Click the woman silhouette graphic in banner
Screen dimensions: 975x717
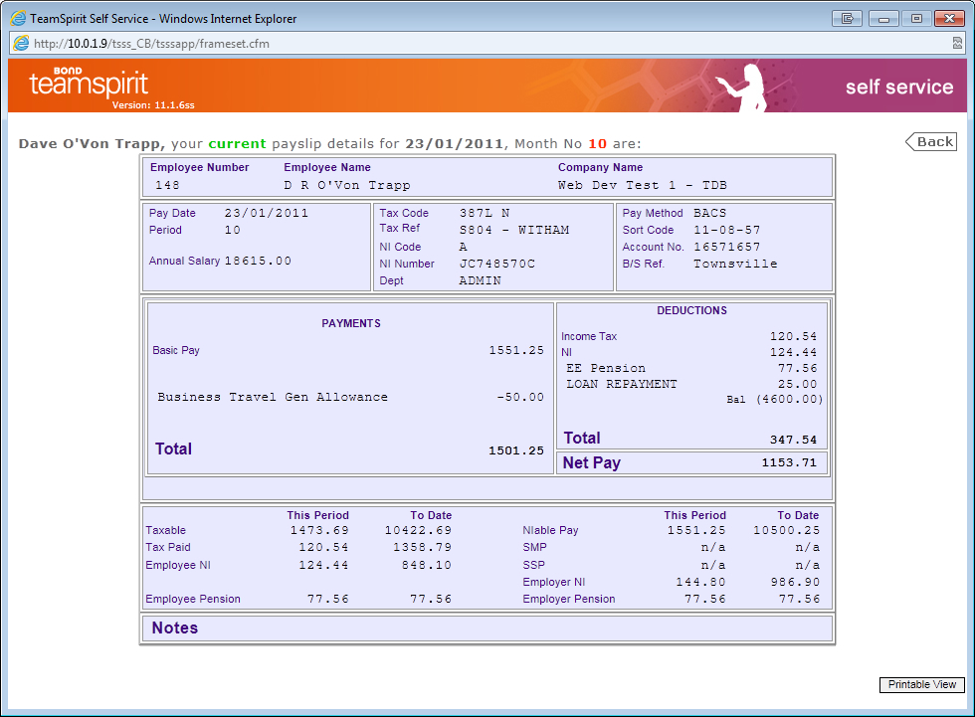point(754,87)
